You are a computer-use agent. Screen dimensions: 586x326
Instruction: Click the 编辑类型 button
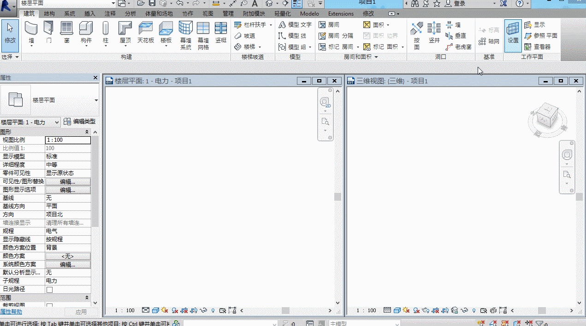80,122
